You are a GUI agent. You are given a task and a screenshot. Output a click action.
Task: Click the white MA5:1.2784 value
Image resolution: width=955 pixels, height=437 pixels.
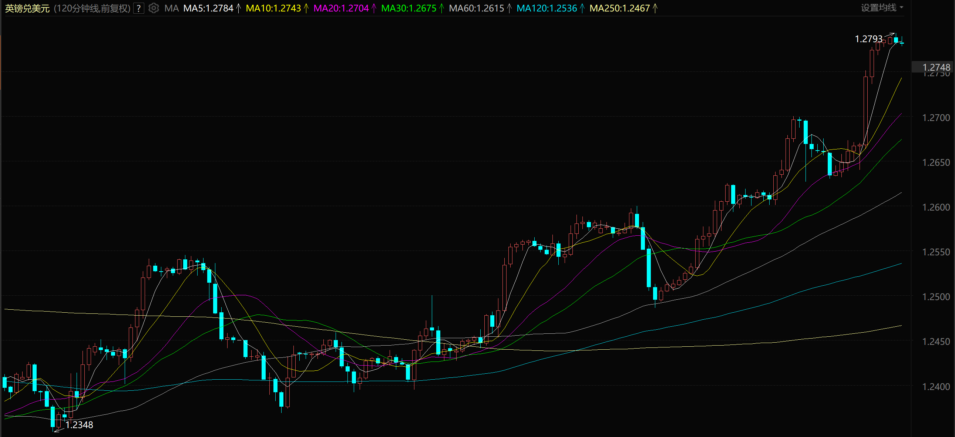coord(208,8)
